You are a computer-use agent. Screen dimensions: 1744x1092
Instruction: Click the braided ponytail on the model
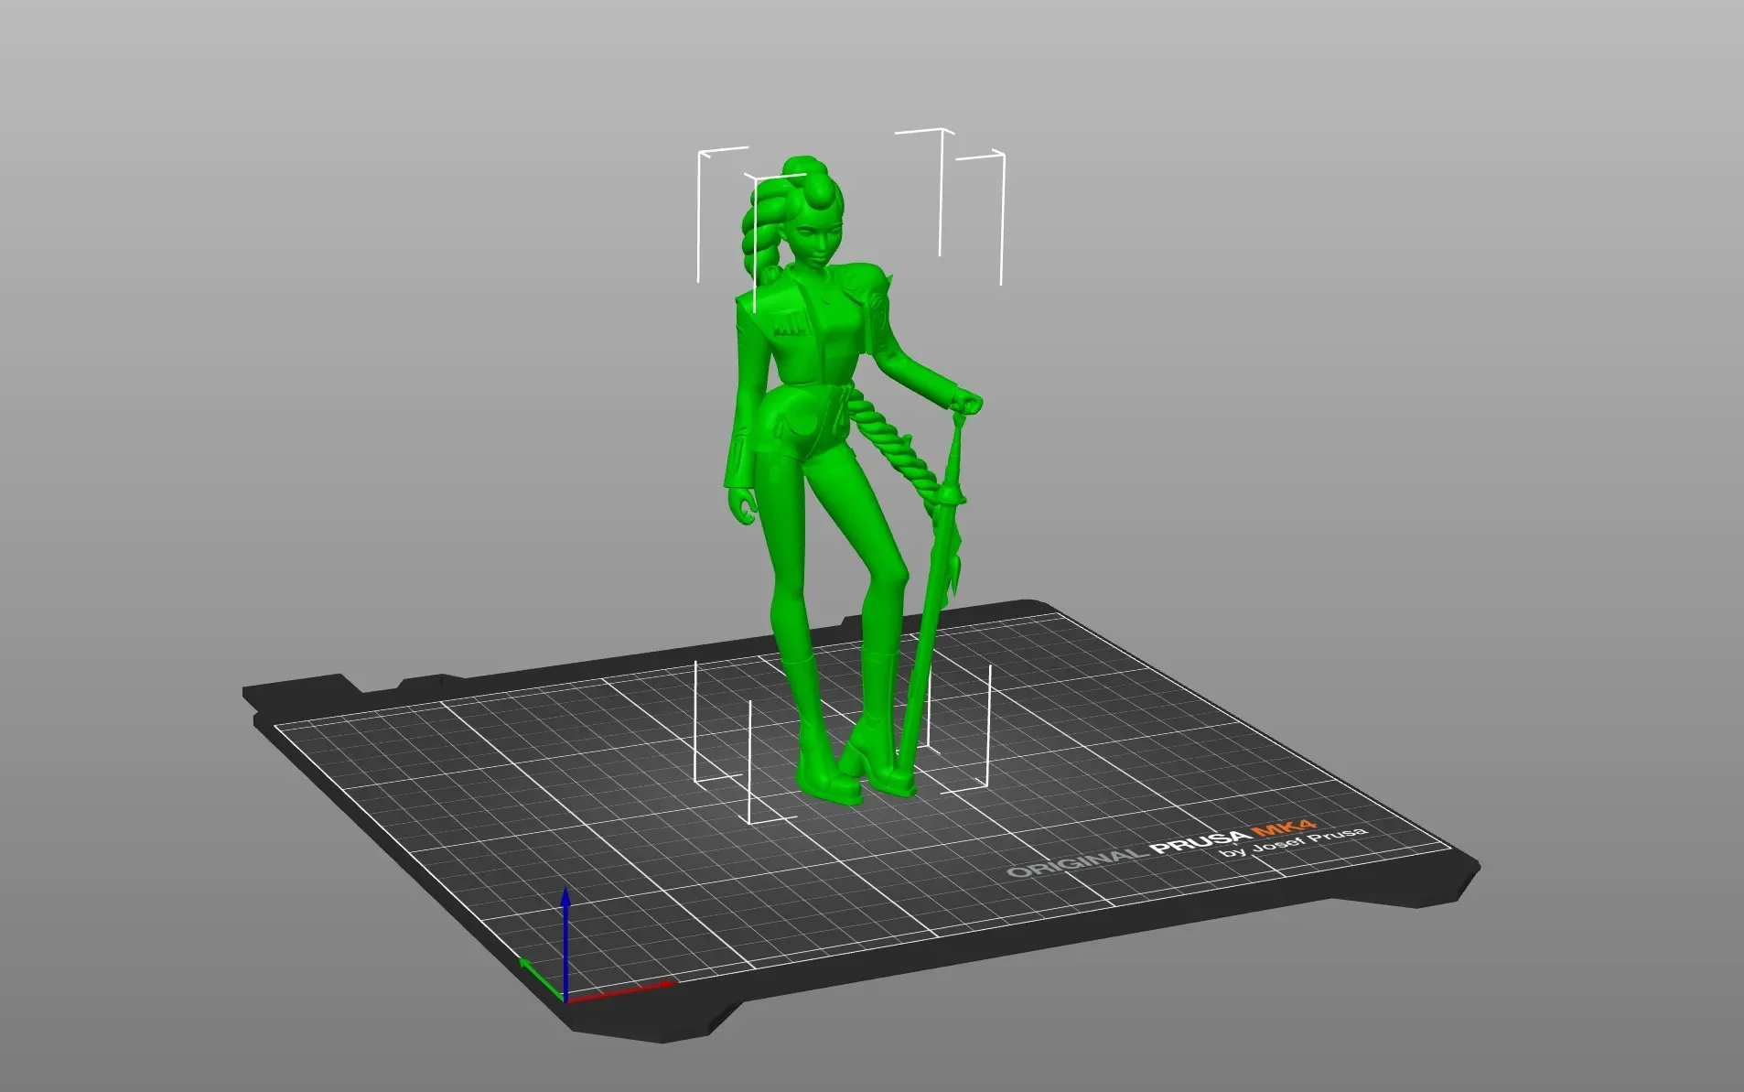[x=769, y=229]
